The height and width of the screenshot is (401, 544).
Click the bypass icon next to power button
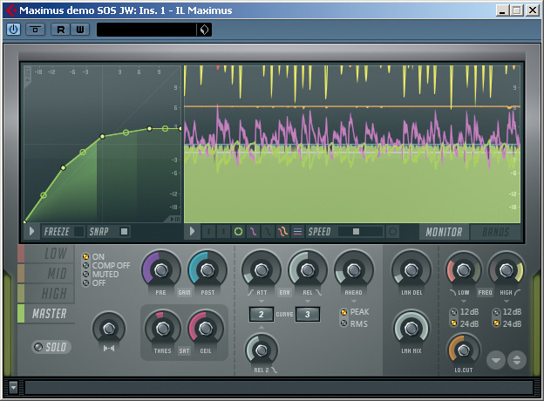point(35,30)
